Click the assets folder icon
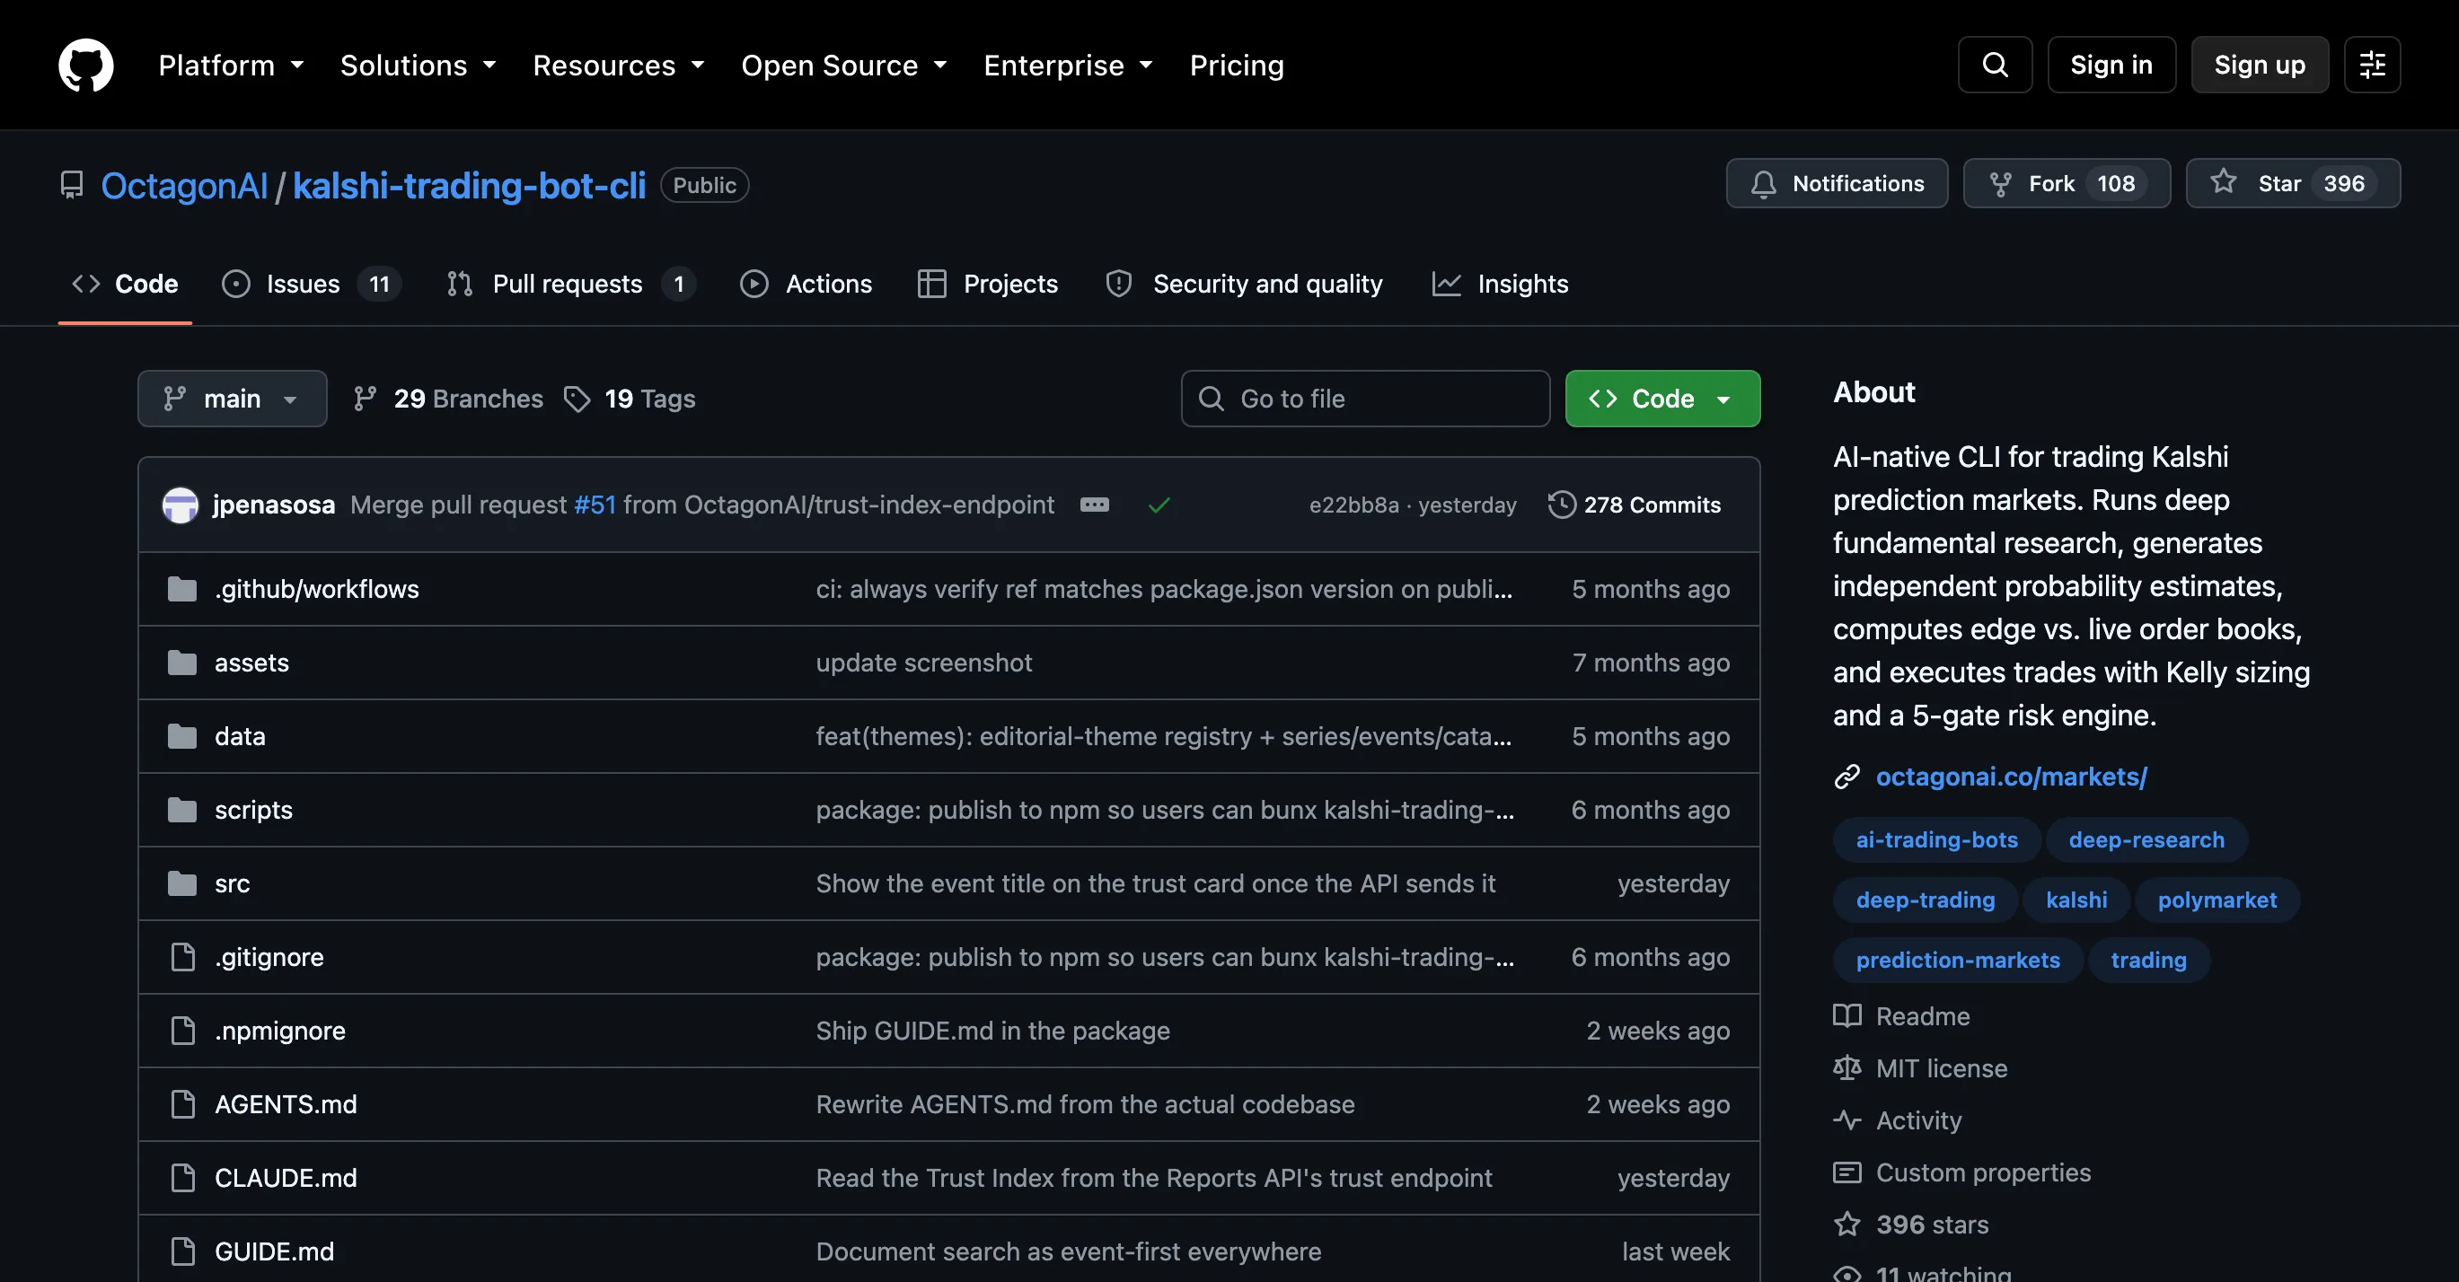Image resolution: width=2459 pixels, height=1282 pixels. 181,662
